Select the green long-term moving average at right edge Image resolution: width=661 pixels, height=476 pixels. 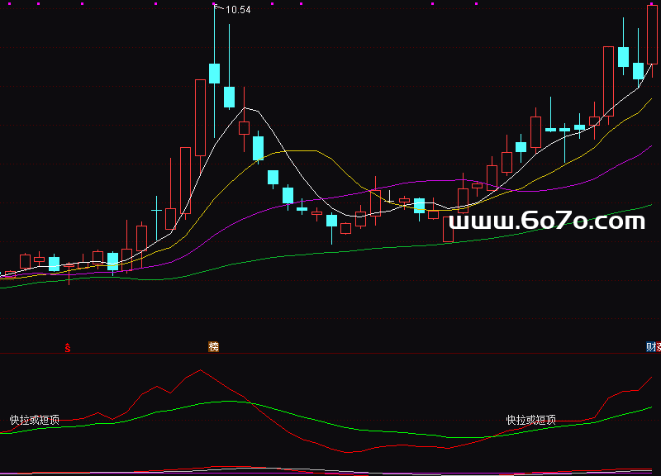click(x=650, y=206)
